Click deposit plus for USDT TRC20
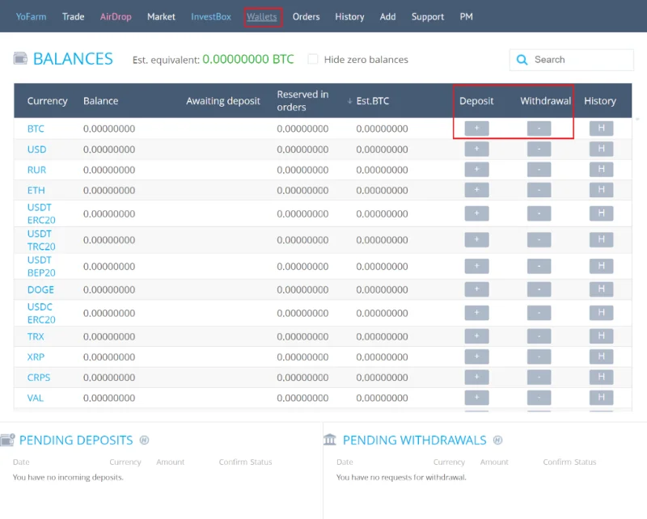 click(x=476, y=240)
